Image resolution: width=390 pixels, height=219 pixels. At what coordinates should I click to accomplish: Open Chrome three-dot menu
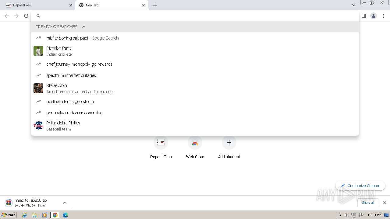point(384,16)
